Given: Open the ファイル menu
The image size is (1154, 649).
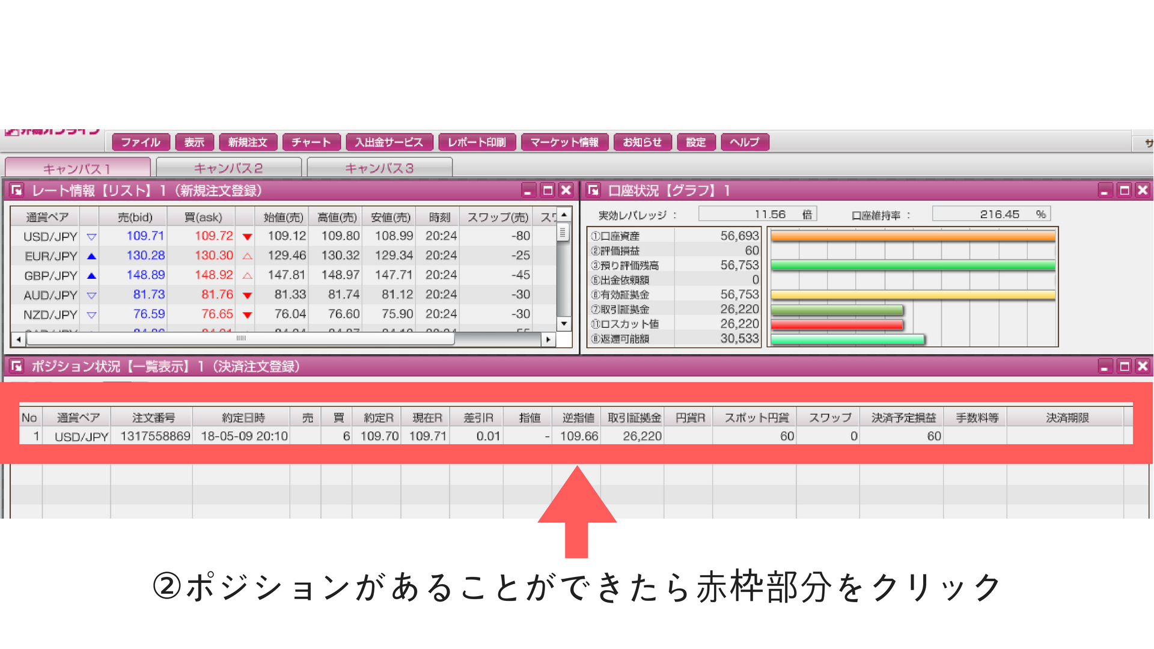Looking at the screenshot, I should [141, 142].
